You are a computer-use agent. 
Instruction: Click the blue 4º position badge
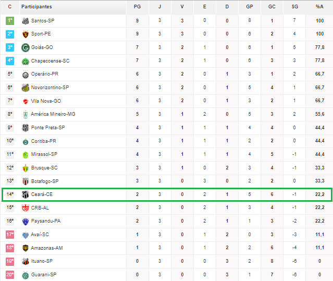tap(10, 61)
